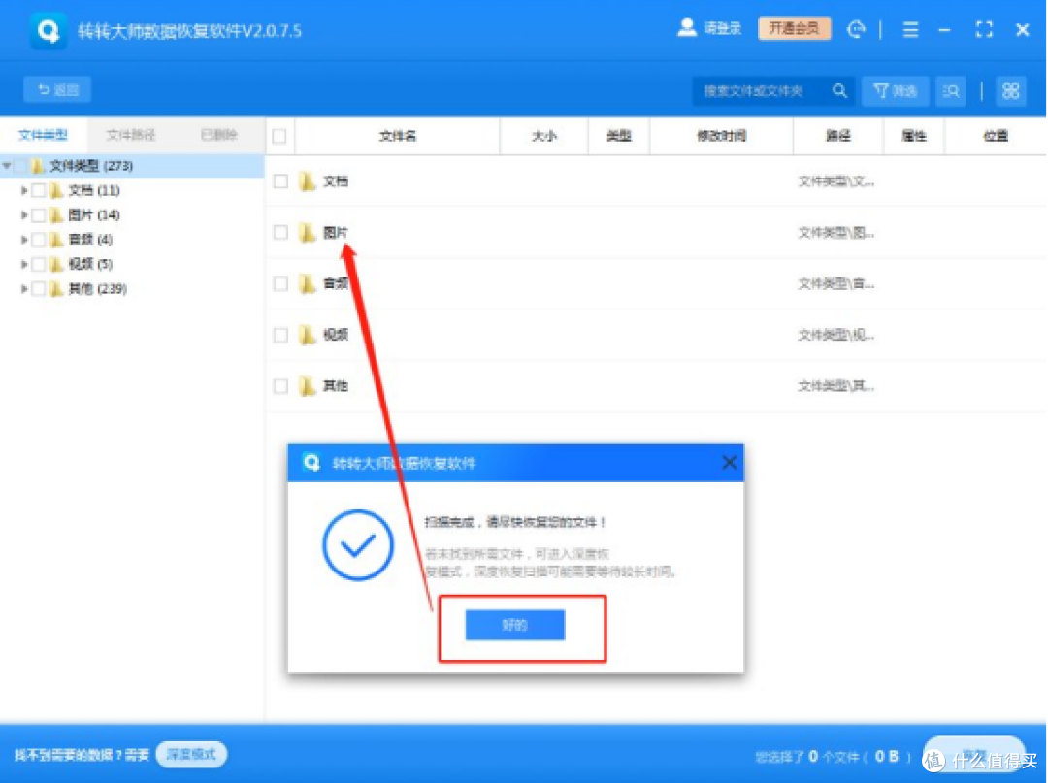Check the 其他 row checkbox in file list
The image size is (1048, 783).
[x=280, y=386]
